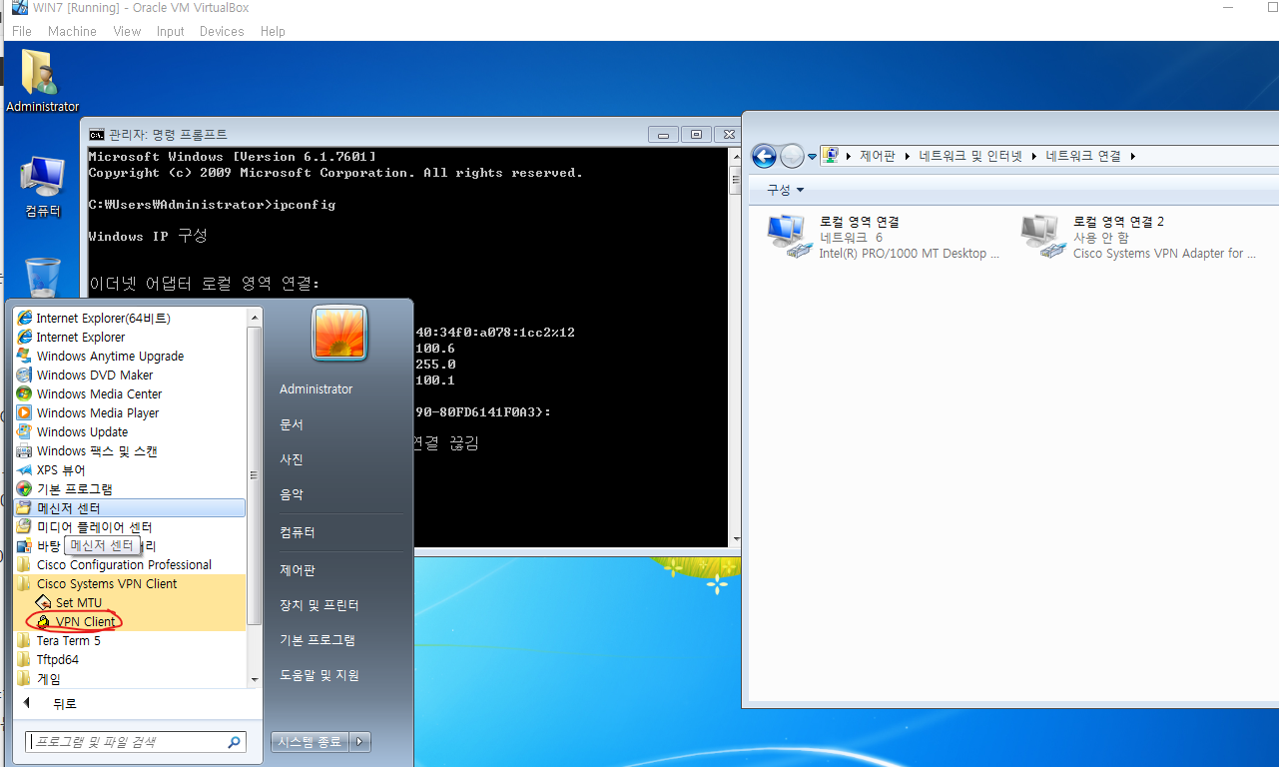Open Windows Anytime Upgrade
This screenshot has height=767, width=1279.
110,356
